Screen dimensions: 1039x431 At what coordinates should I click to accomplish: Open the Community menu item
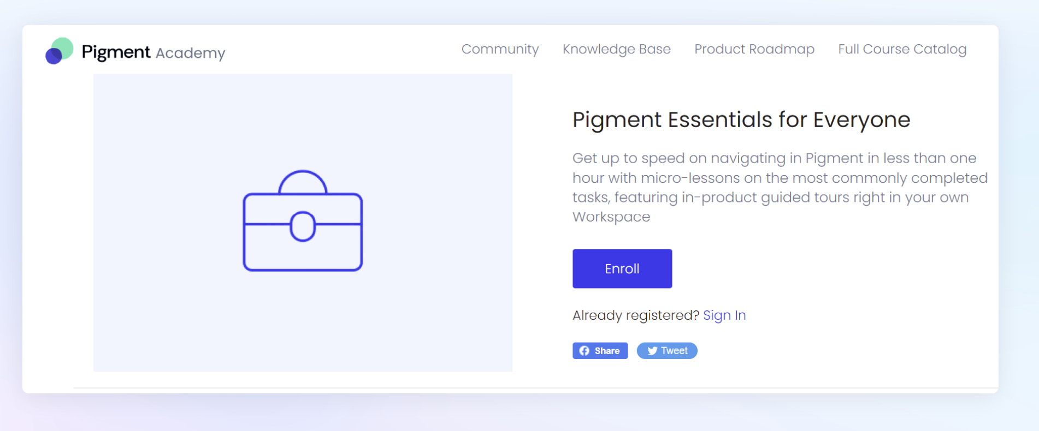500,49
